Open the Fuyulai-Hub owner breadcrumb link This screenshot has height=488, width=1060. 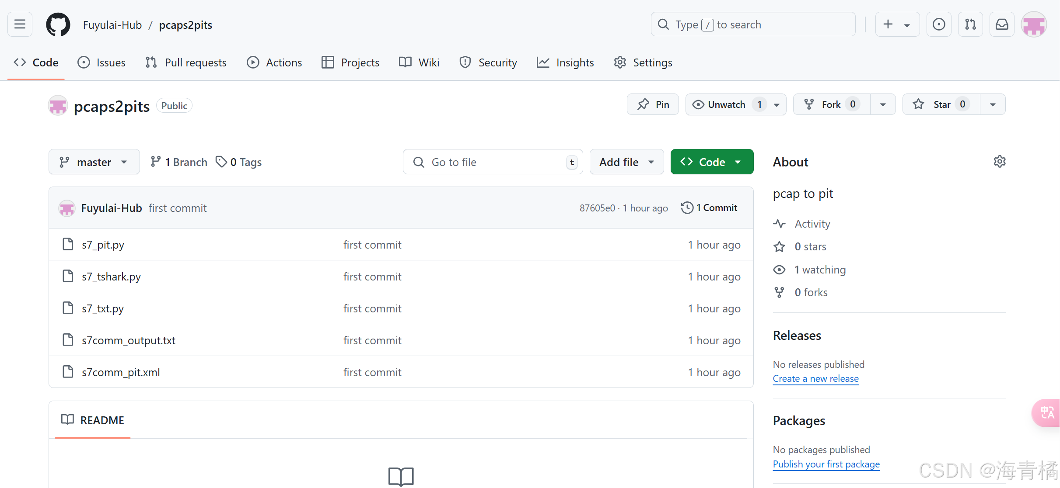click(112, 25)
